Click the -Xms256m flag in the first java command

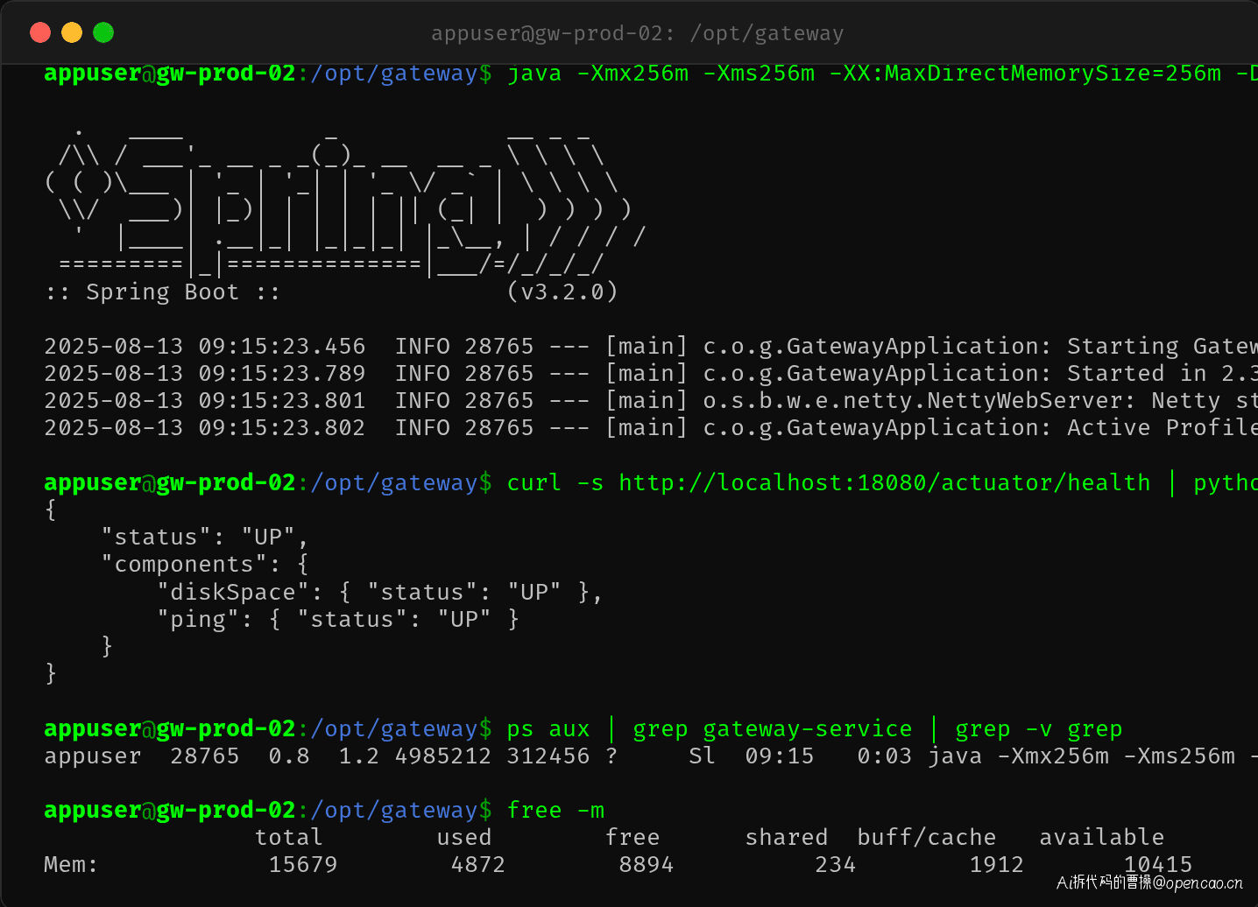(x=760, y=73)
